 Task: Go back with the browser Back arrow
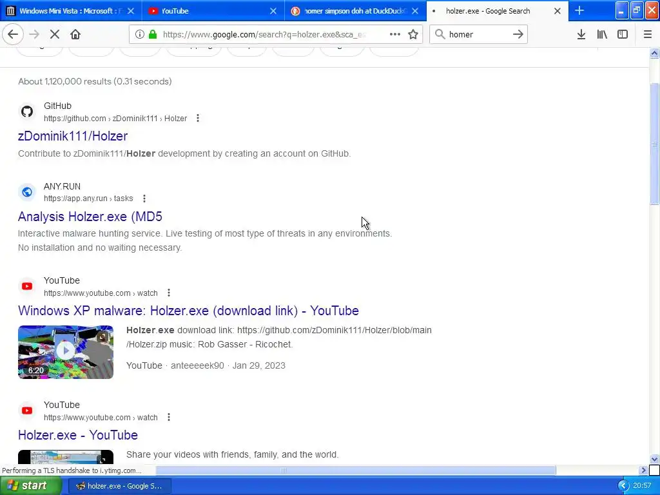[x=13, y=34]
